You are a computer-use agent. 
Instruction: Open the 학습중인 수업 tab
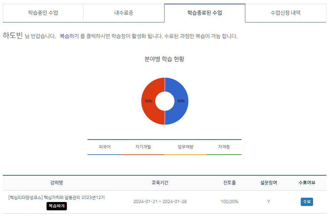pos(43,13)
